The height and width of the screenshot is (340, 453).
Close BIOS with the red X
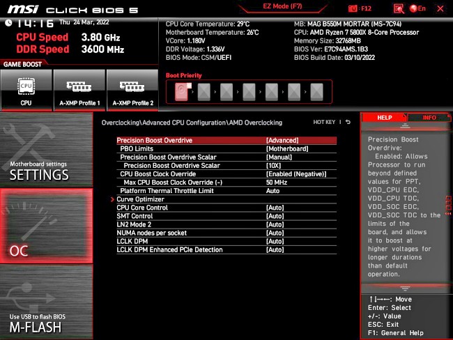440,8
